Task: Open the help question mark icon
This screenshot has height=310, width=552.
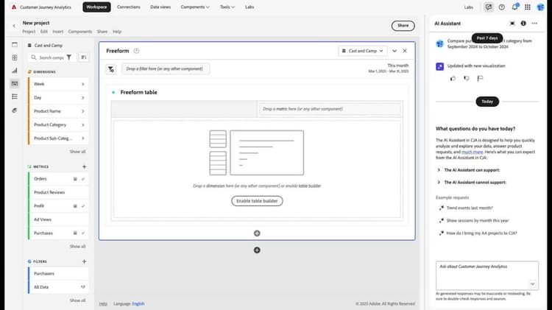Action: click(x=502, y=7)
